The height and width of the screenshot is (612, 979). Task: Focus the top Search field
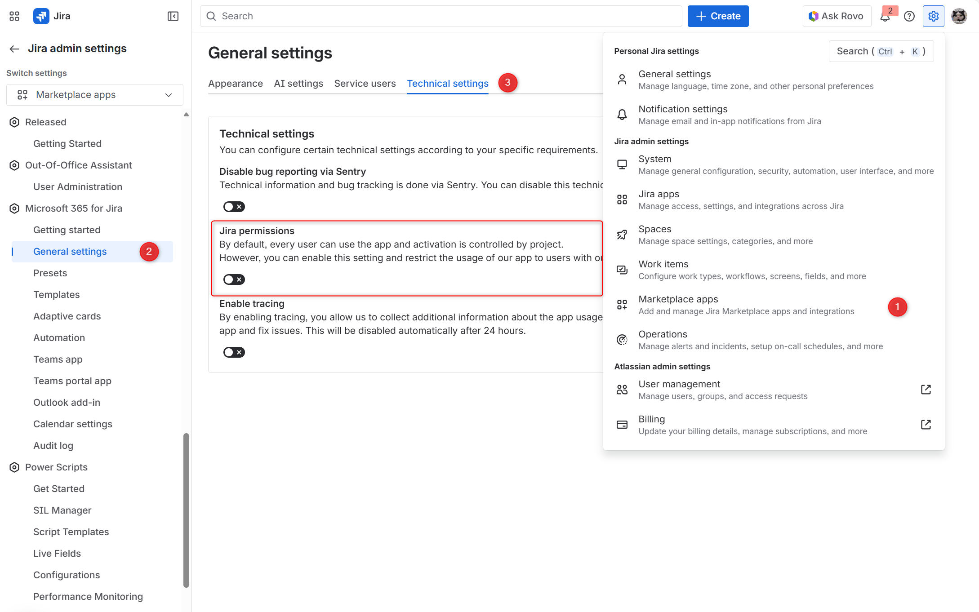point(441,16)
